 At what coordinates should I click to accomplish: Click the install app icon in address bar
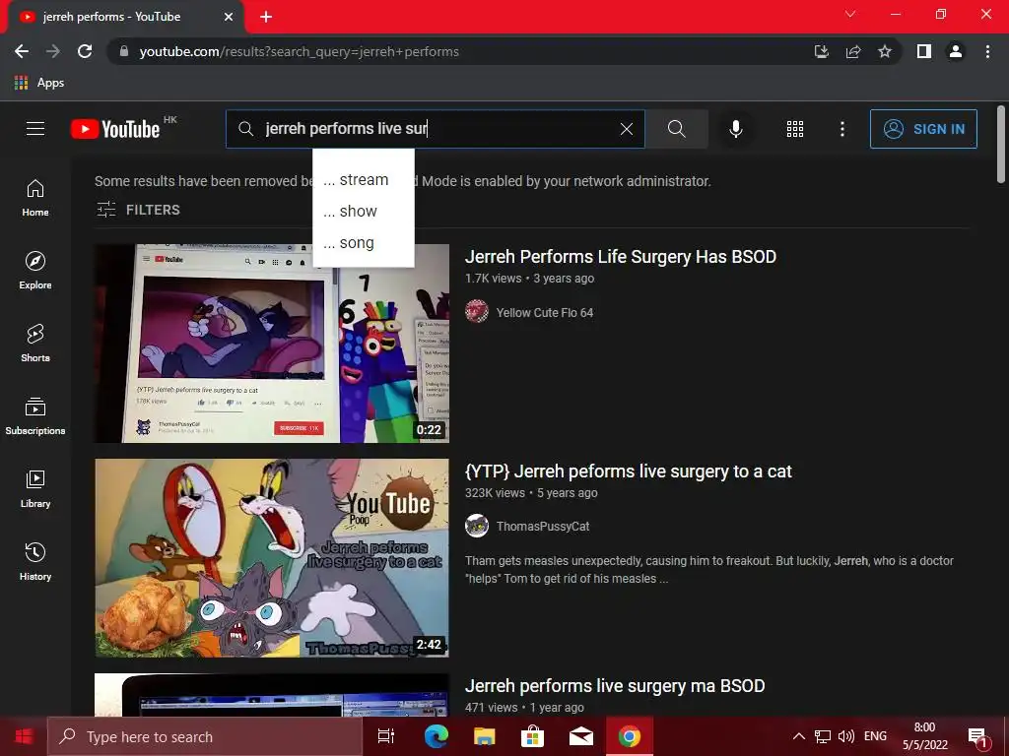click(x=821, y=51)
